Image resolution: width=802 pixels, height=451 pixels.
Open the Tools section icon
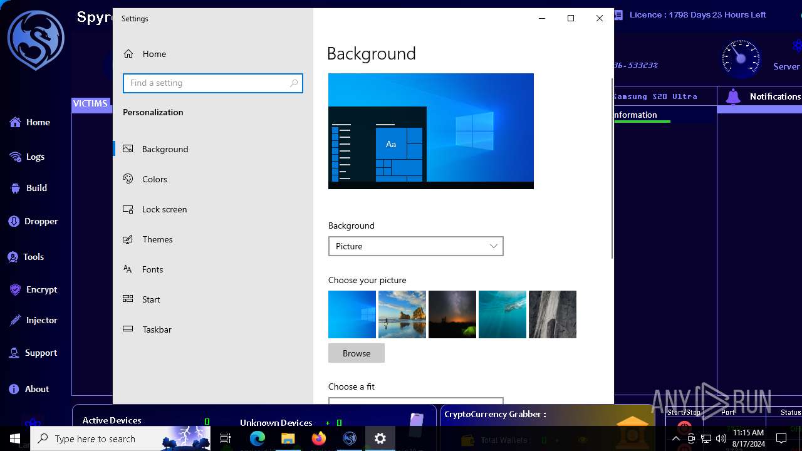click(13, 257)
